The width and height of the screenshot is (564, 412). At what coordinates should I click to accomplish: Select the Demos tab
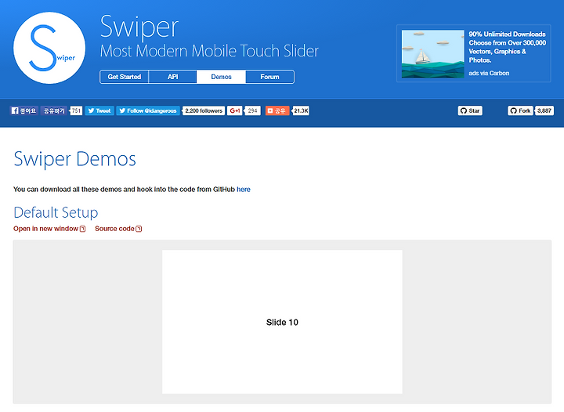(221, 77)
